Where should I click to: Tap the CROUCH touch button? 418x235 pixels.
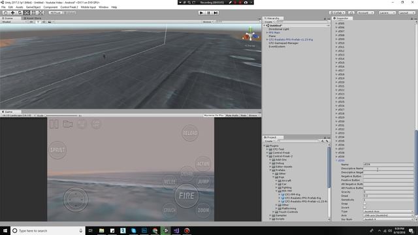[x=170, y=210]
